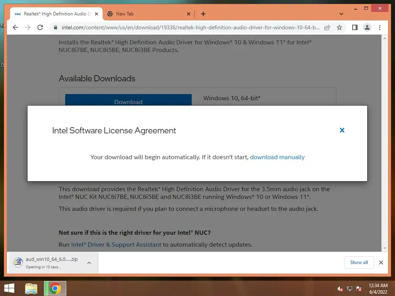View site info via the lock icon
The image size is (395, 296).
coord(56,27)
